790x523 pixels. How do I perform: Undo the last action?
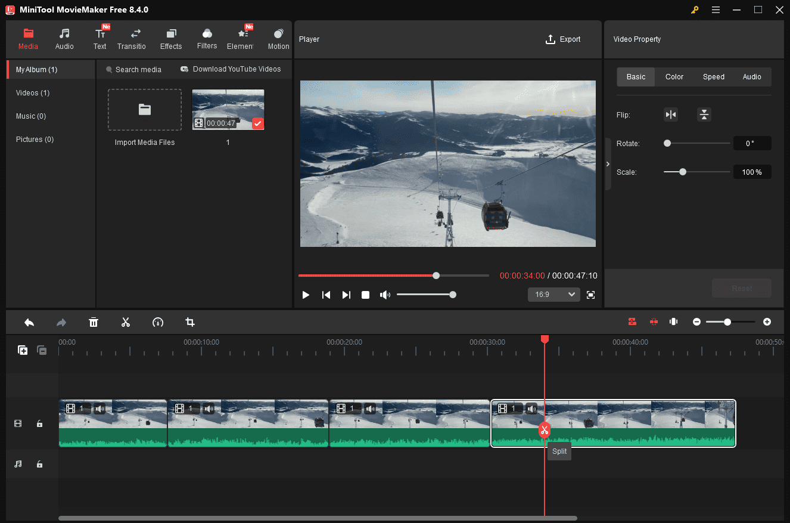[29, 322]
